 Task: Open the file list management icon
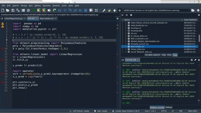(23, 10)
